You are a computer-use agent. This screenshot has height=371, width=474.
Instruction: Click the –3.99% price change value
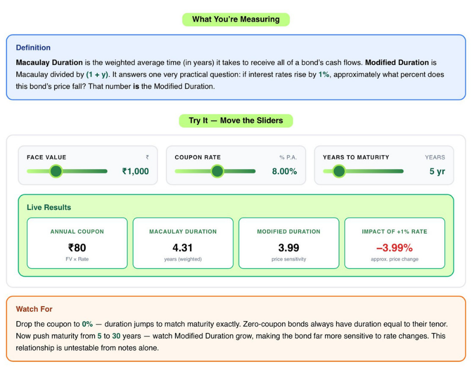[395, 248]
